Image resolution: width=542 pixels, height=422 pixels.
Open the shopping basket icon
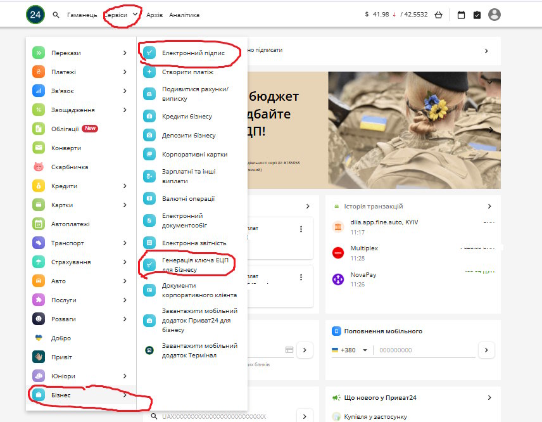pyautogui.click(x=438, y=15)
